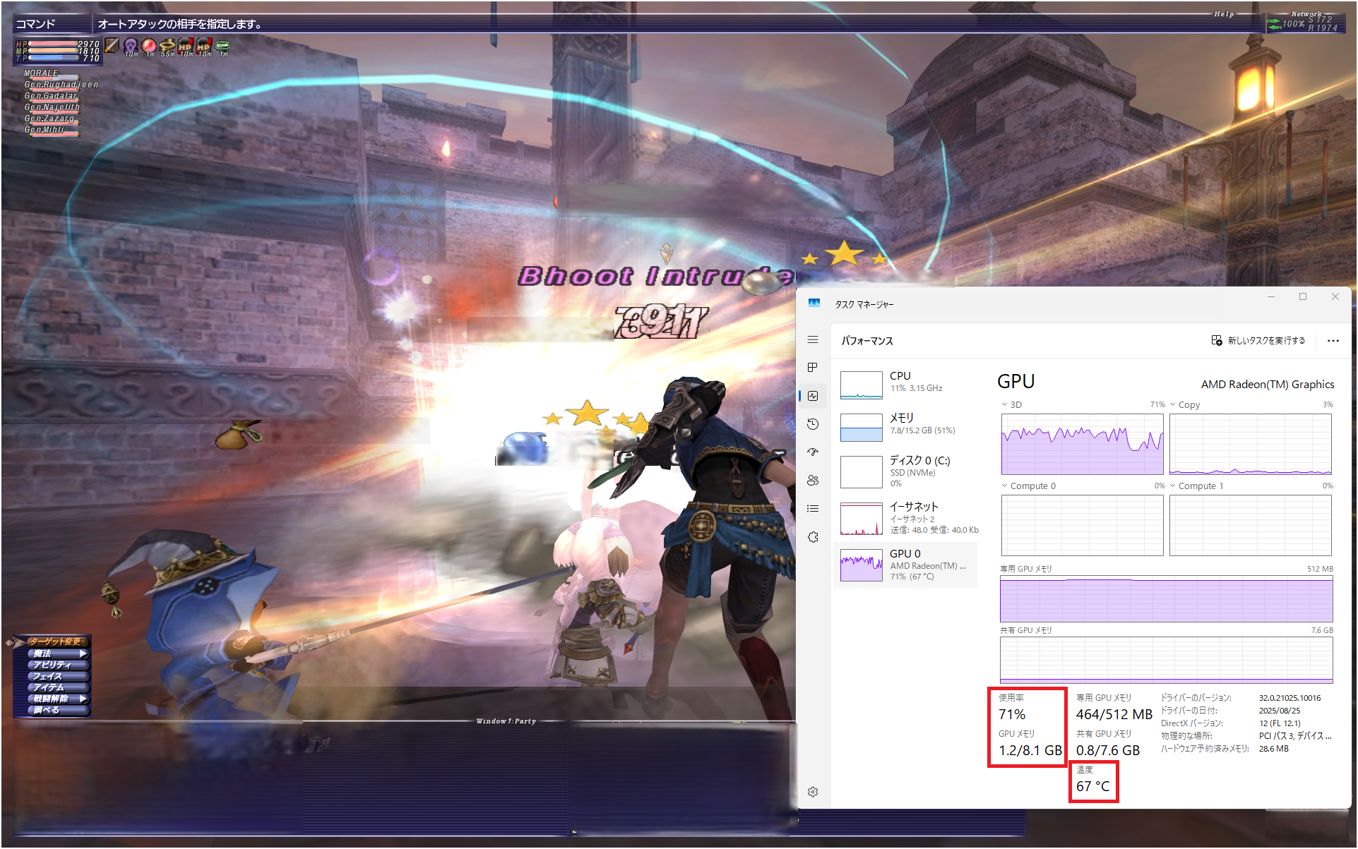Viewport: 1358px width, 849px height.
Task: Open Details list icon in sidebar
Action: [x=813, y=509]
